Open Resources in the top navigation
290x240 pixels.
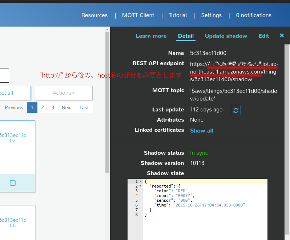click(x=94, y=15)
